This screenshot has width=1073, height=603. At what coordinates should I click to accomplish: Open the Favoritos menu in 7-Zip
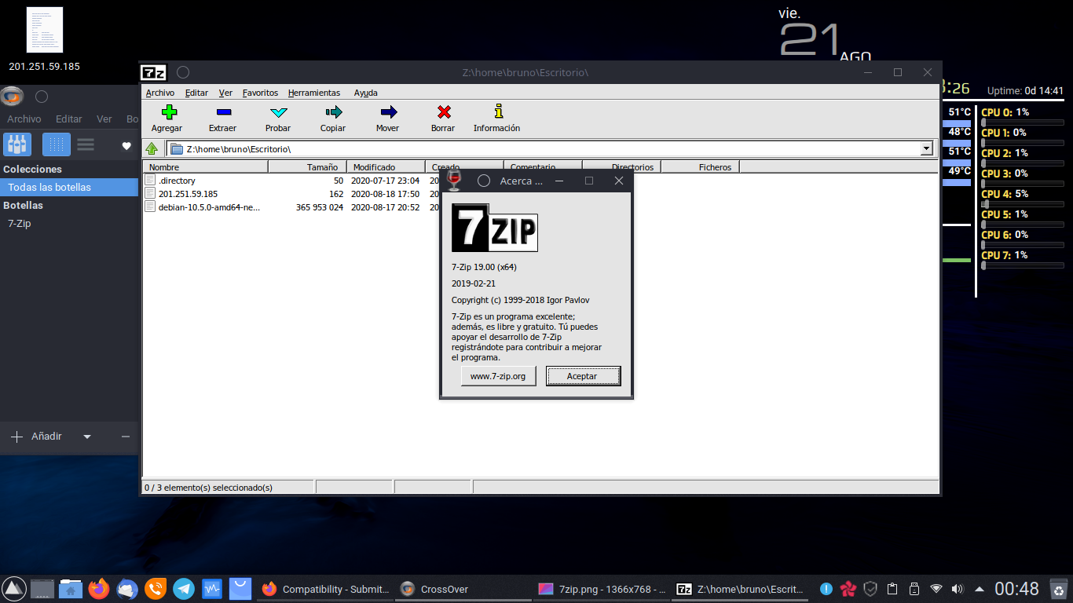pyautogui.click(x=260, y=93)
